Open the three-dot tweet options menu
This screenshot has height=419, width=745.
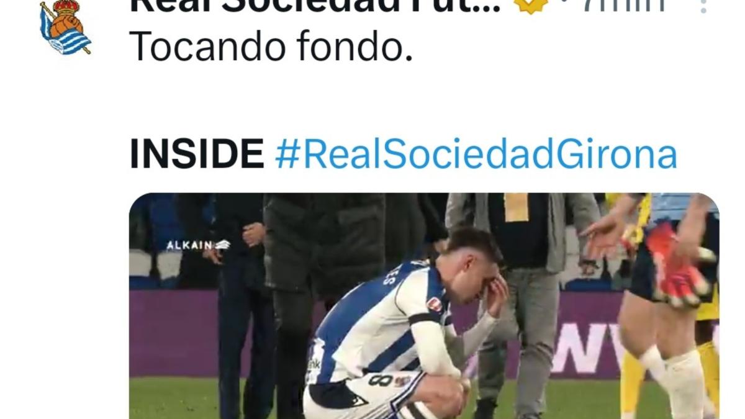coord(703,6)
